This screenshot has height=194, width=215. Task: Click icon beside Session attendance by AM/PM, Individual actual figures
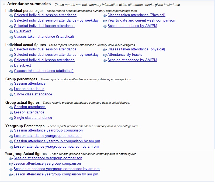coord(105,60)
